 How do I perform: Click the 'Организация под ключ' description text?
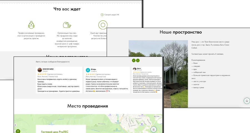(67, 40)
